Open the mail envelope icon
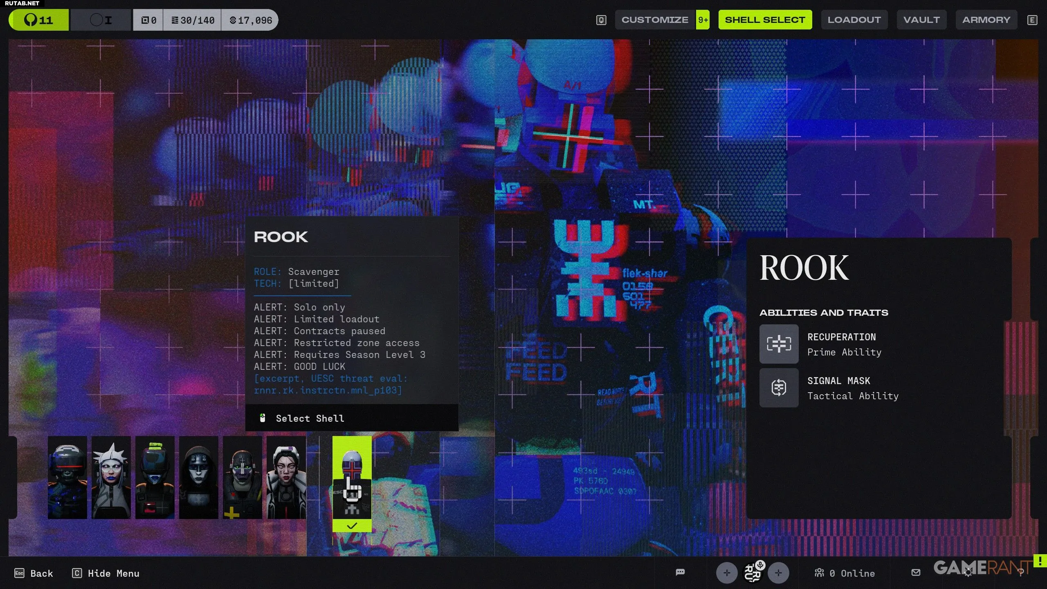The width and height of the screenshot is (1047, 589). click(916, 573)
